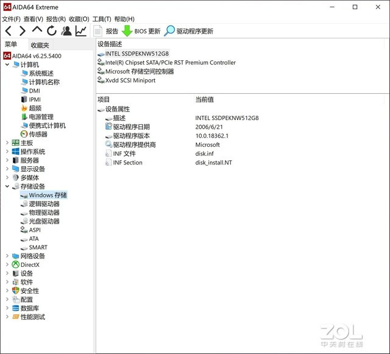Expand the 操作系统 tree node
The image size is (390, 354).
click(x=7, y=152)
